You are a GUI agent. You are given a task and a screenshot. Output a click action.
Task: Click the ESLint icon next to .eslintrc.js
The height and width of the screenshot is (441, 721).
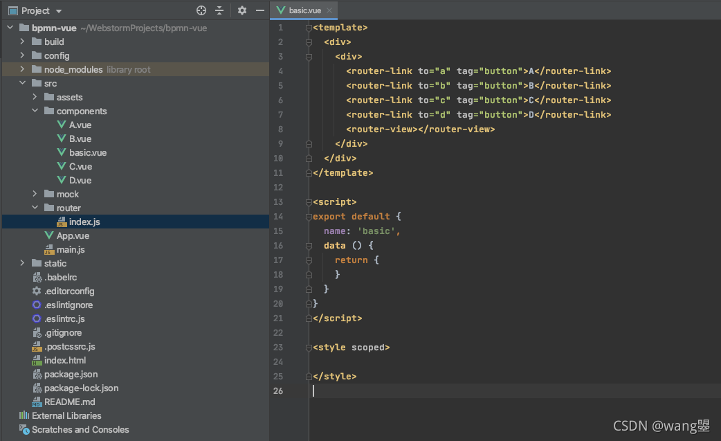click(37, 318)
